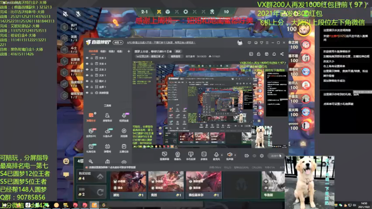372x209 pixels.
Task: Click the game's refresh shop button 刷新
Action: (91, 192)
